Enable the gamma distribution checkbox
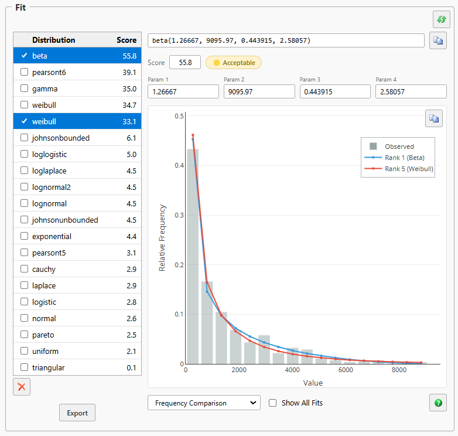Image resolution: width=458 pixels, height=436 pixels. [24, 88]
